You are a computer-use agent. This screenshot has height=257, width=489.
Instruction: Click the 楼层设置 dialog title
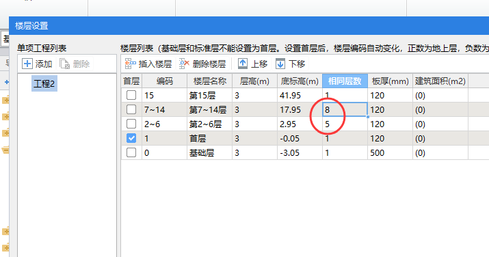(31, 25)
